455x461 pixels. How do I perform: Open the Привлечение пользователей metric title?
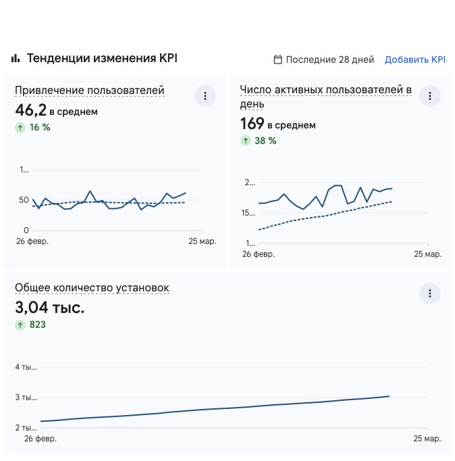89,91
